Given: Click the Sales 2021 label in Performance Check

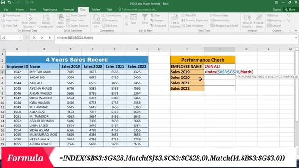Looking at the screenshot, I should 187,83.
